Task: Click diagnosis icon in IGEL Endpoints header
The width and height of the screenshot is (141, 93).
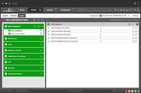Action: [x=129, y=24]
